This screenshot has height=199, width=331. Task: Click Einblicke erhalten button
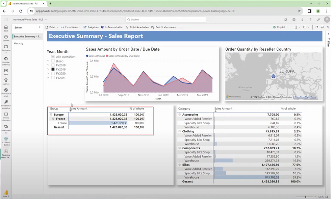137,27
